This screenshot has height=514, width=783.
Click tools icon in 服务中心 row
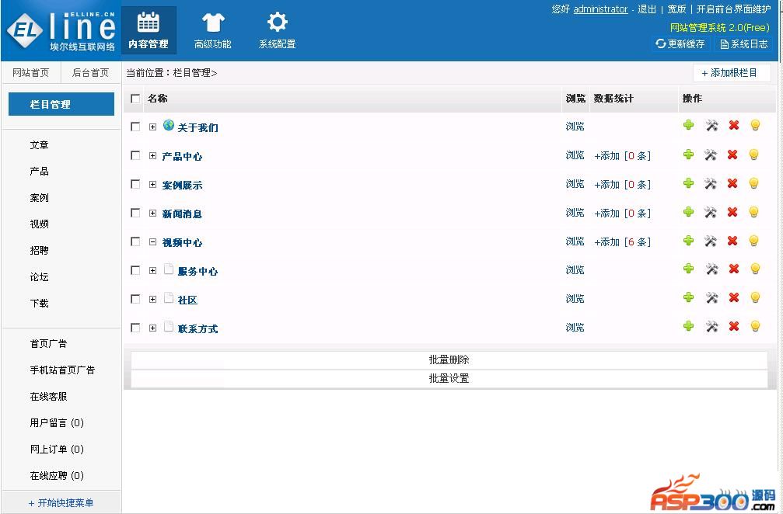click(711, 269)
